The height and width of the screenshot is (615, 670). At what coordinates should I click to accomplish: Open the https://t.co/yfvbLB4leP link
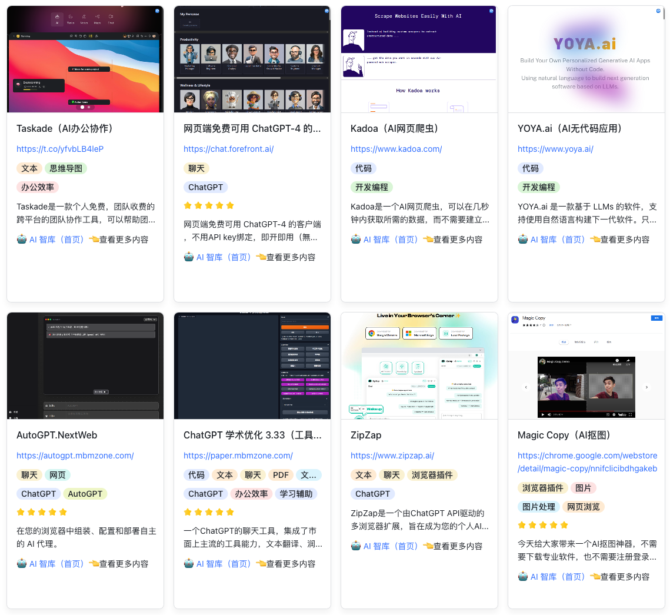(60, 149)
